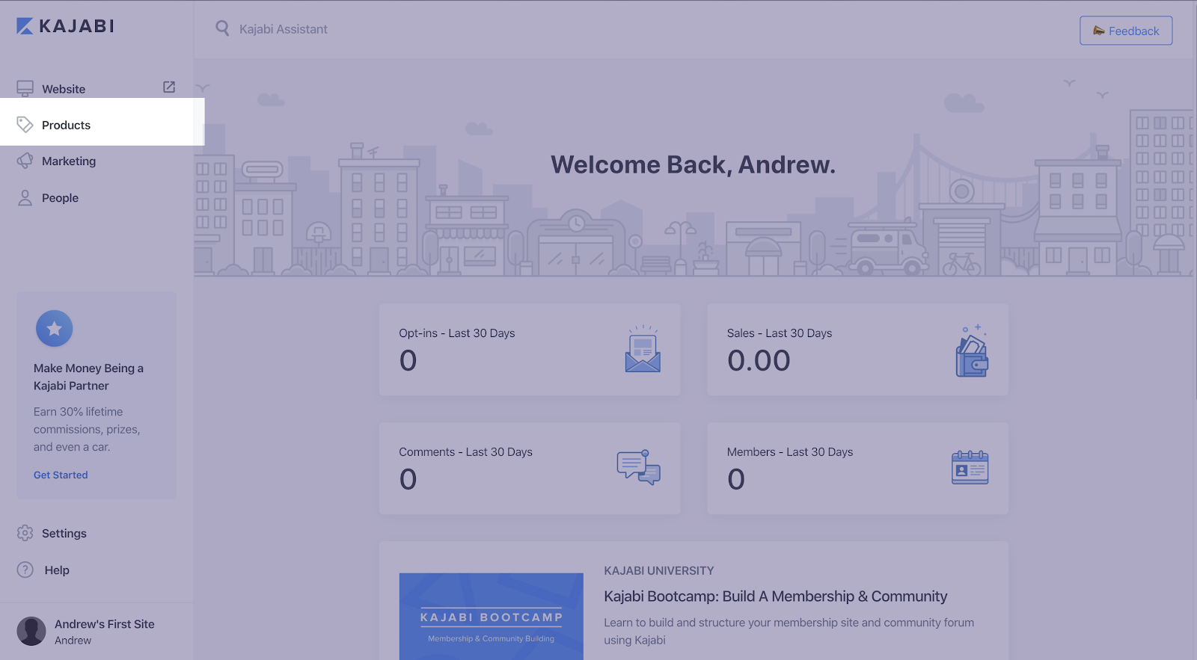Screen dimensions: 1197x660
Task: Open the People section
Action: [60, 198]
